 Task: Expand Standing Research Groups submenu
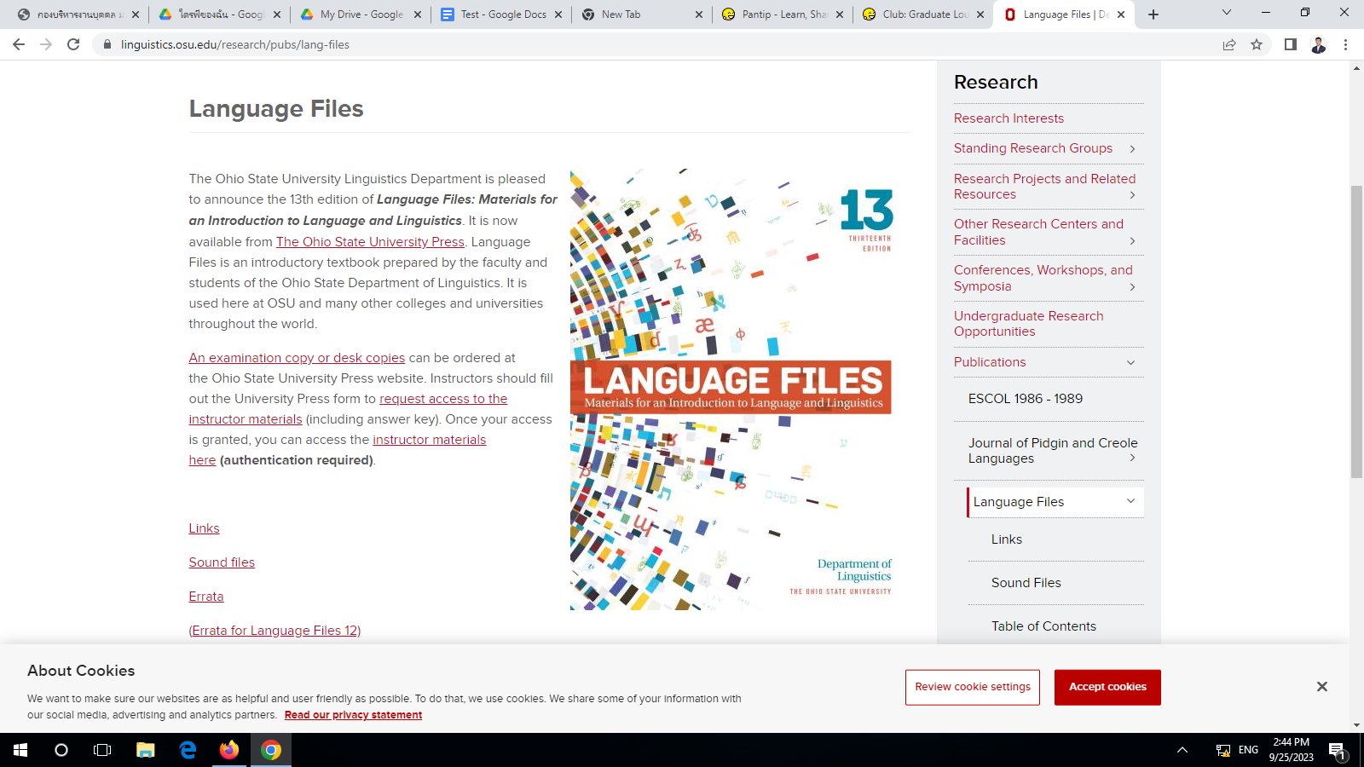tap(1132, 149)
